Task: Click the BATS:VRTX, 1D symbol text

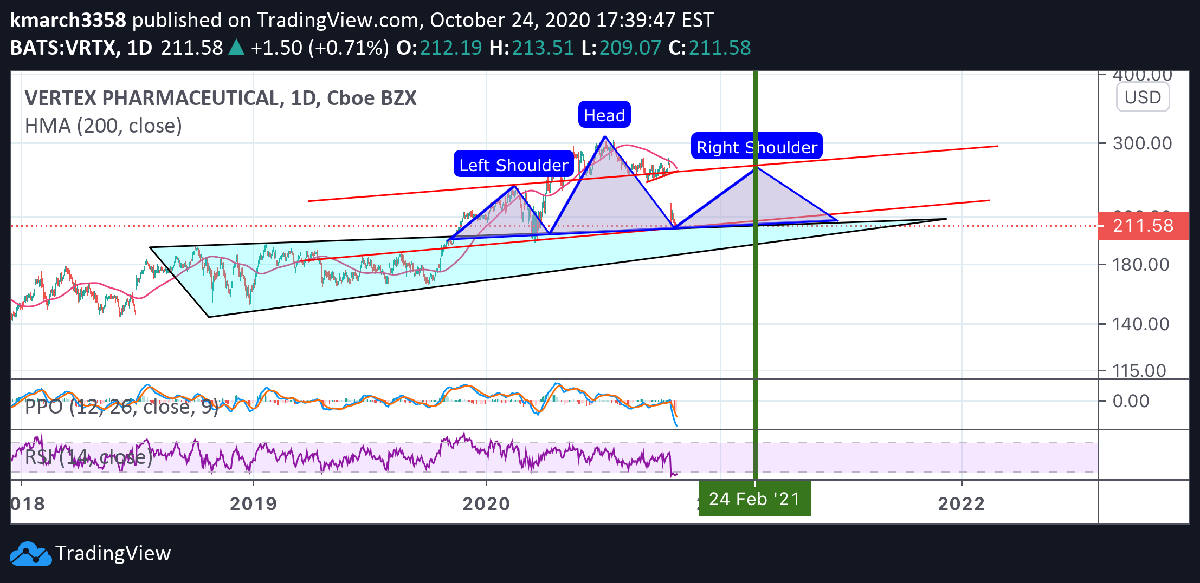Action: click(81, 48)
